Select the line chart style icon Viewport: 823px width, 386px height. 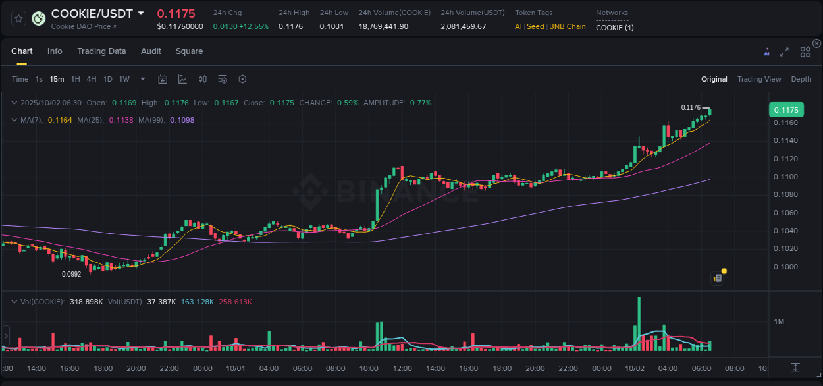point(182,79)
